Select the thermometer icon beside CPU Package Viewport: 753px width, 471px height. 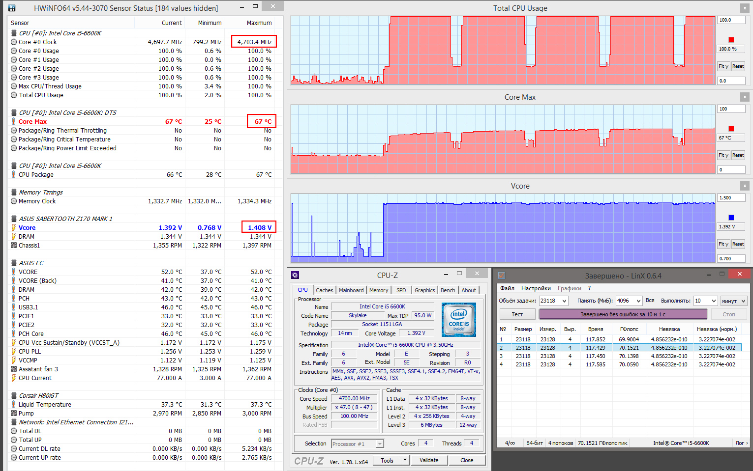(14, 175)
